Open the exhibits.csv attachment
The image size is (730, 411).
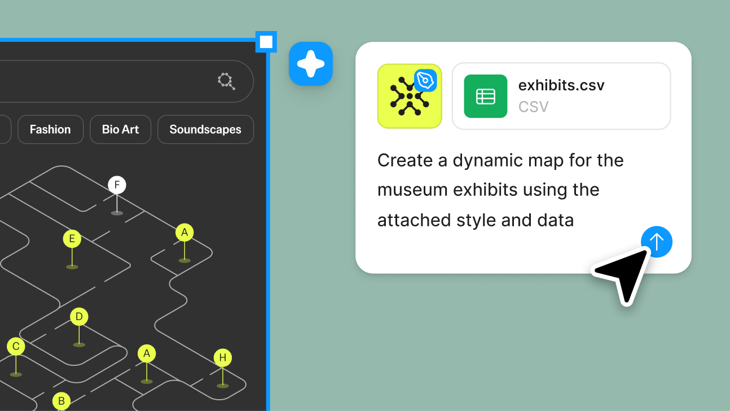pos(561,96)
